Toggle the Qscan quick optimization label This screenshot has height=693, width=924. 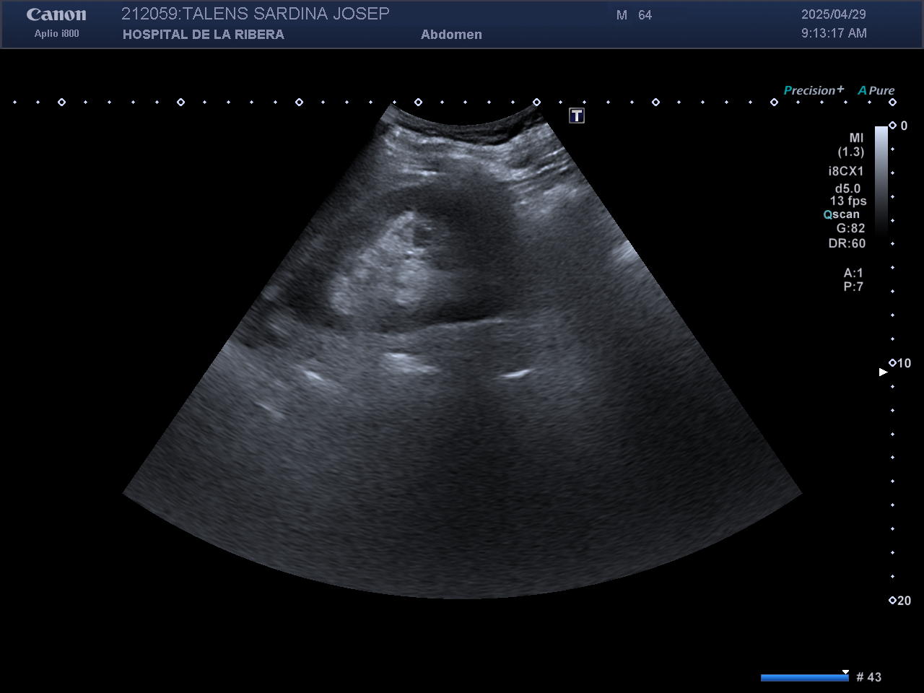point(842,214)
